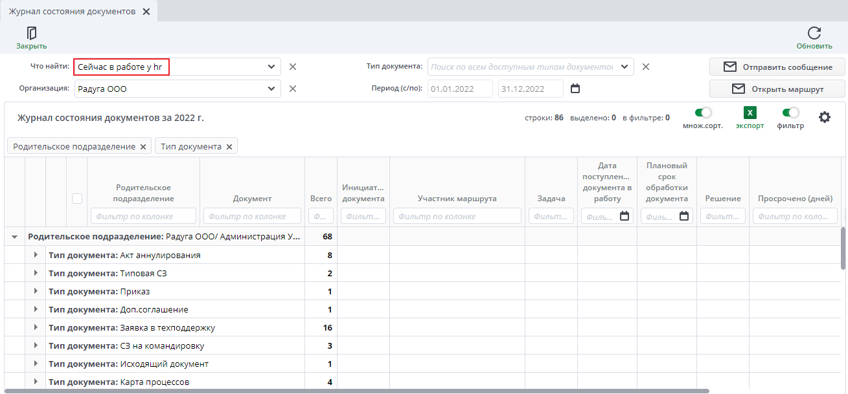Expand the 'Заявка в техподдержку' group row

pos(36,327)
